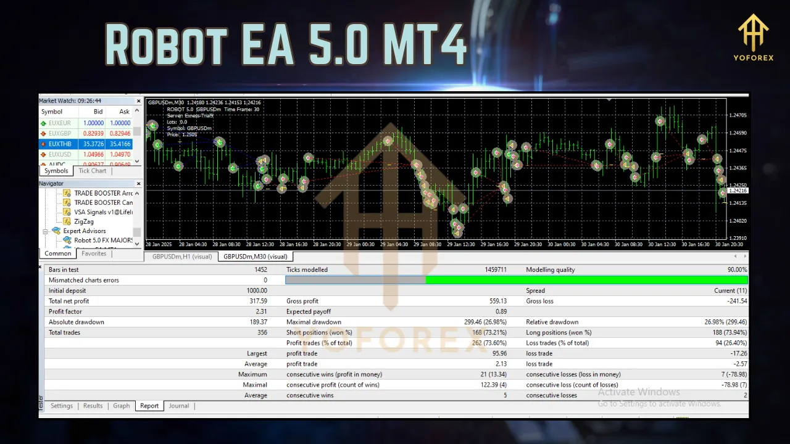Viewport: 790px width, 444px height.
Task: Click the Bid column header
Action: coord(93,112)
